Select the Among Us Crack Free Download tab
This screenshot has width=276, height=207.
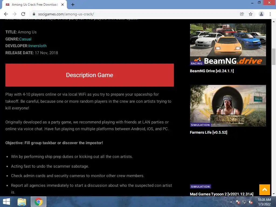pos(34,5)
